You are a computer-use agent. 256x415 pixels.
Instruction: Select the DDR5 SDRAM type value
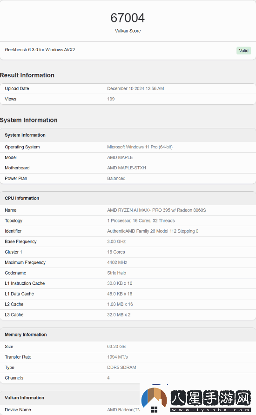(x=121, y=368)
